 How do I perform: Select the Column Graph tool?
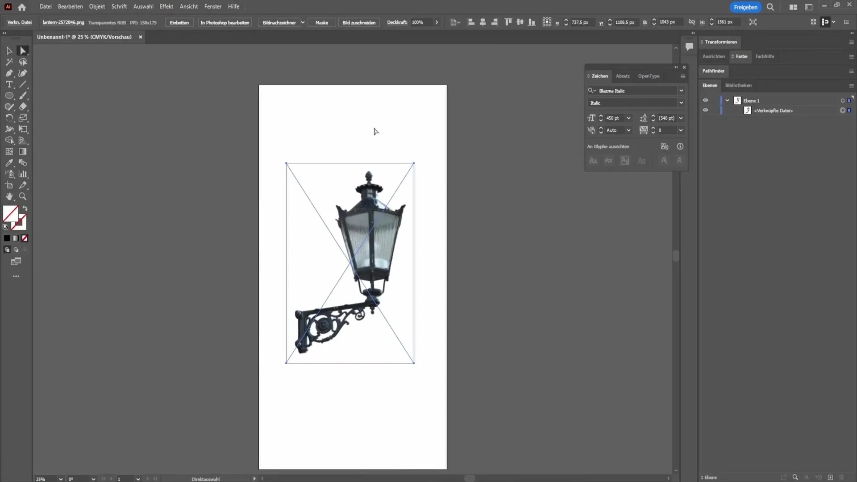(23, 174)
